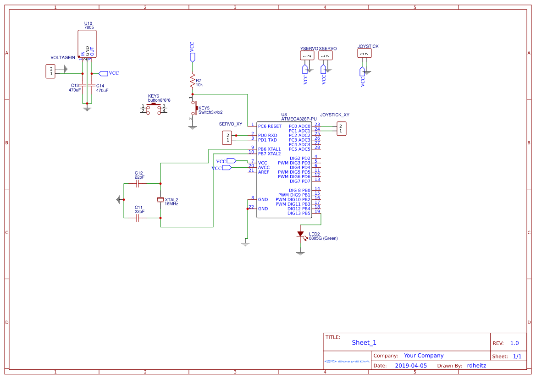The image size is (536, 379).
Task: Click the JOYSTICK connector header
Action: 364,53
